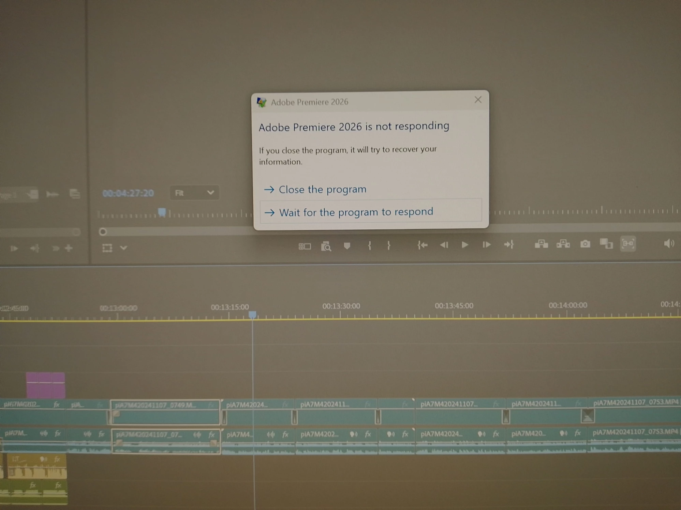
Task: Click fx badge on audio clip piA7M4202...
Action: tap(368, 434)
